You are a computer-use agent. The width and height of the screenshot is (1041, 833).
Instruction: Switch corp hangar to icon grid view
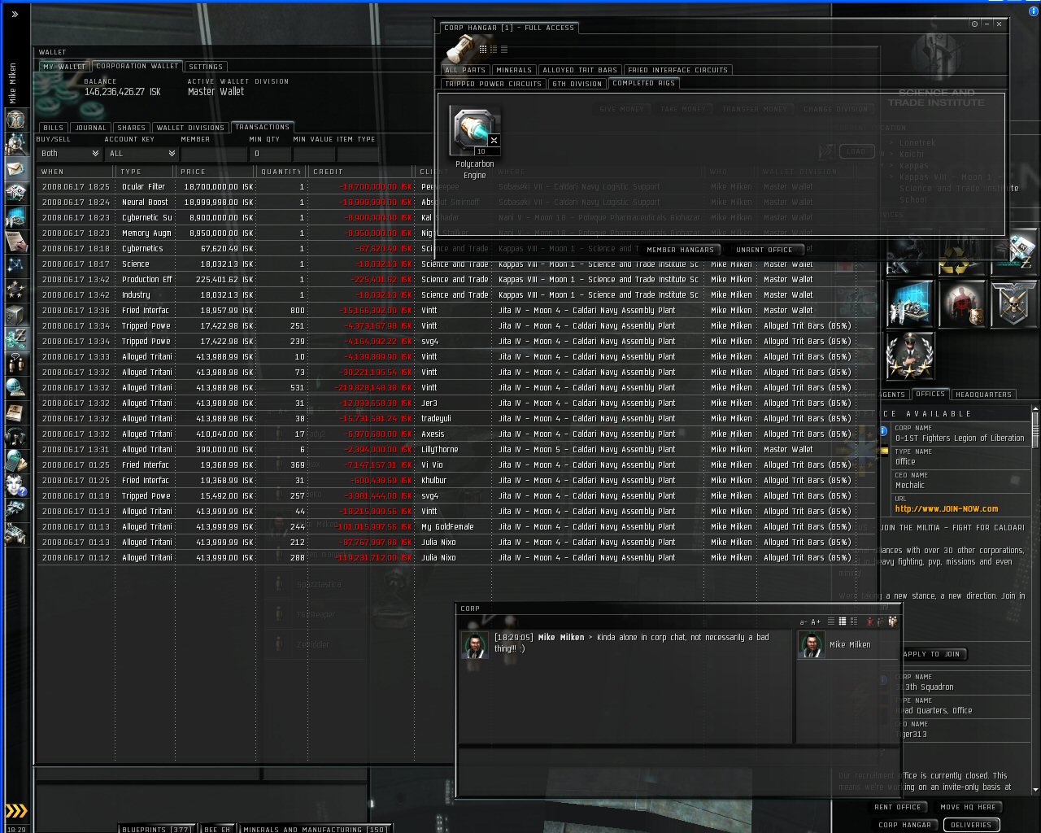click(483, 50)
